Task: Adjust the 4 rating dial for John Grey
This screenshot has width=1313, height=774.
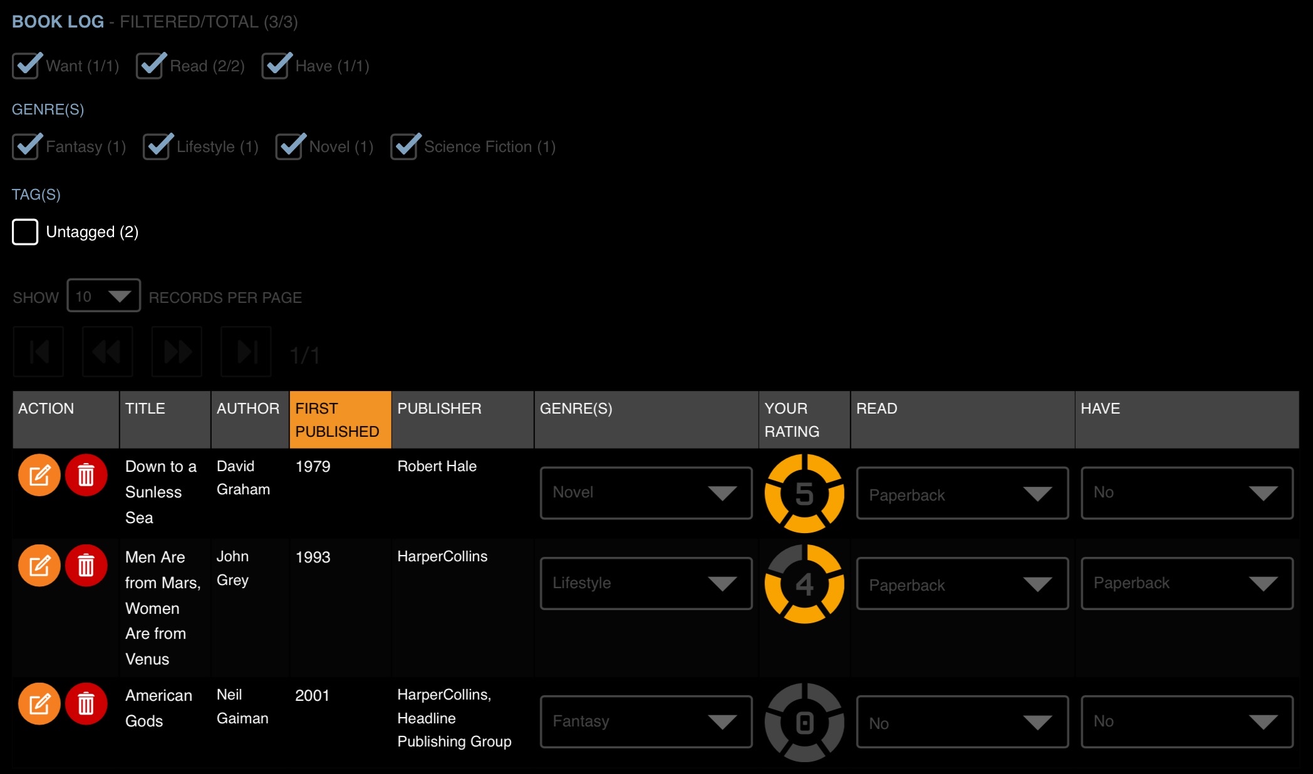Action: pyautogui.click(x=804, y=584)
